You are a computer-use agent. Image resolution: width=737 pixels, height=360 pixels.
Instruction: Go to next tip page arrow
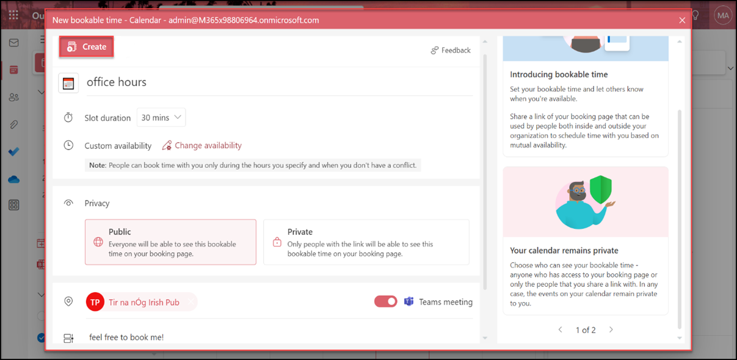click(x=611, y=329)
